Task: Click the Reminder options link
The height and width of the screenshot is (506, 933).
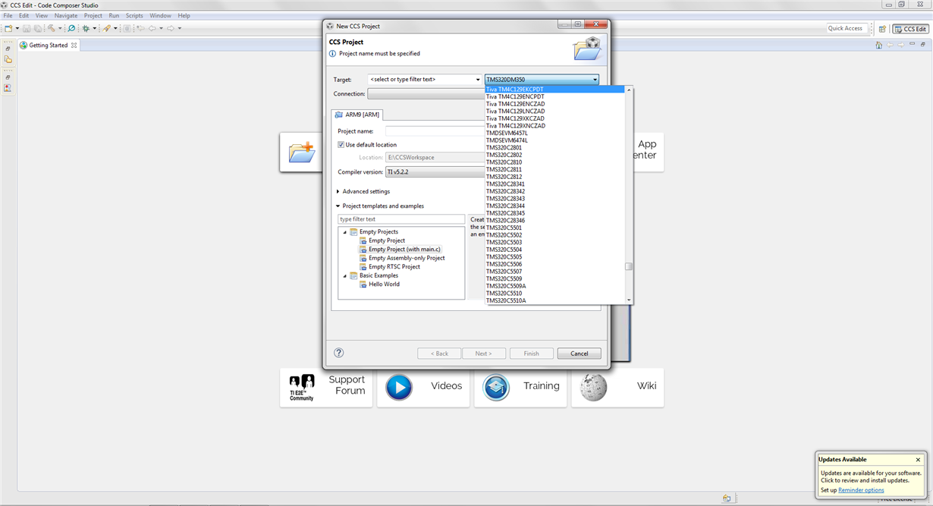Action: [x=861, y=490]
